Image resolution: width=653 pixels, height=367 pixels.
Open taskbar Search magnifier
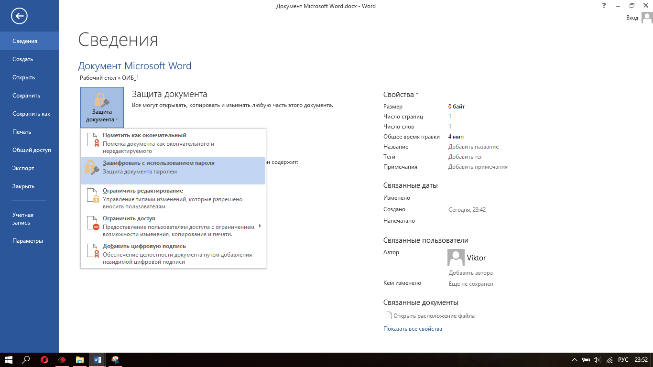pos(26,360)
